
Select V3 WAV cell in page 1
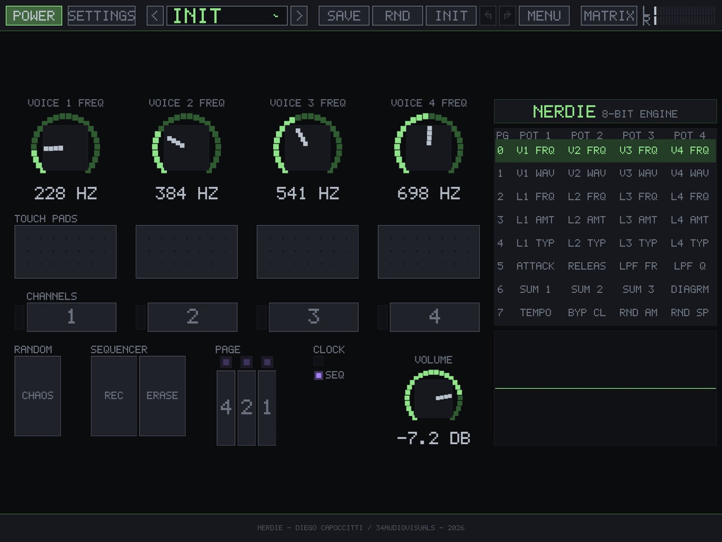[x=638, y=174]
